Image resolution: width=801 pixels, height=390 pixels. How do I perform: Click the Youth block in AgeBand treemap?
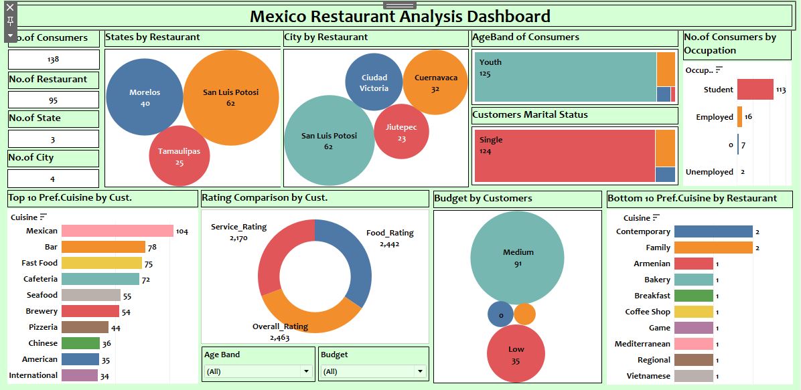(565, 77)
